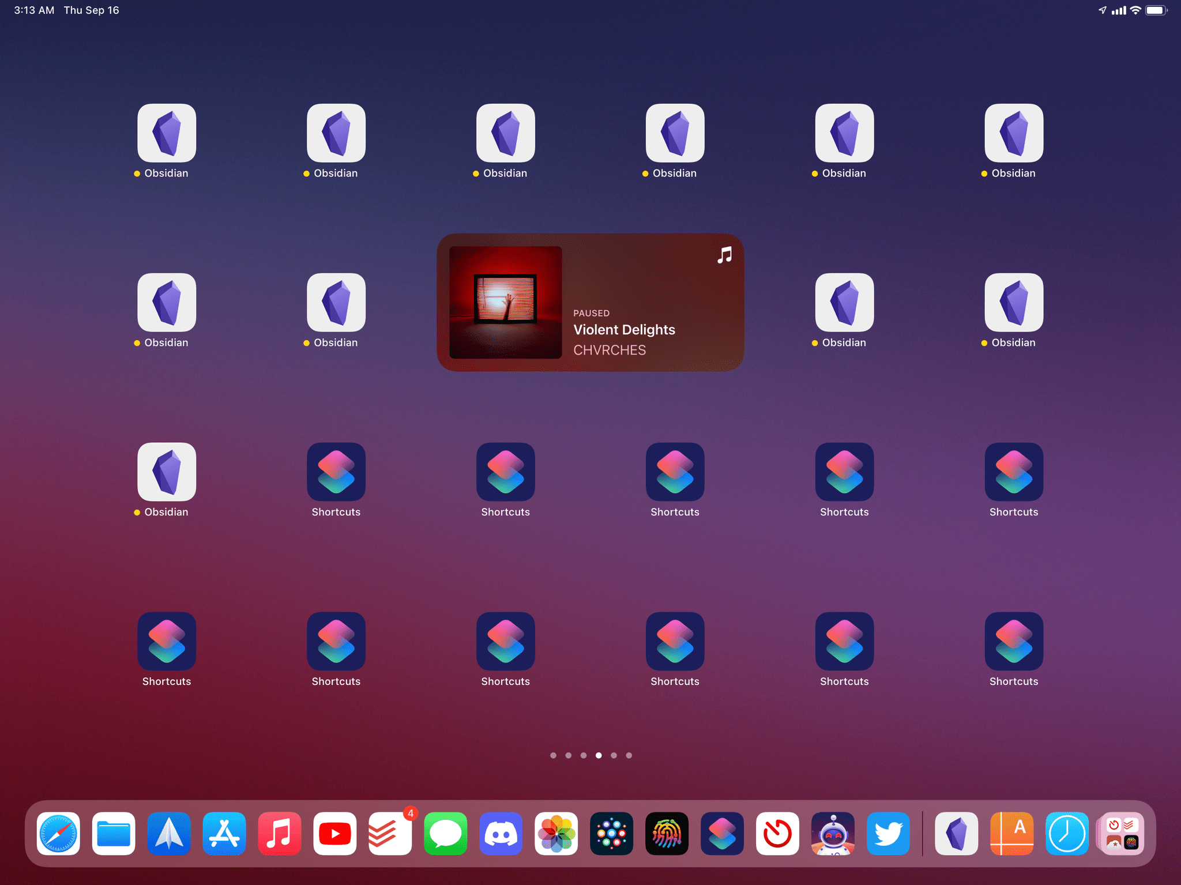Tap the Violent Delights album artwork
This screenshot has width=1181, height=885.
(506, 302)
